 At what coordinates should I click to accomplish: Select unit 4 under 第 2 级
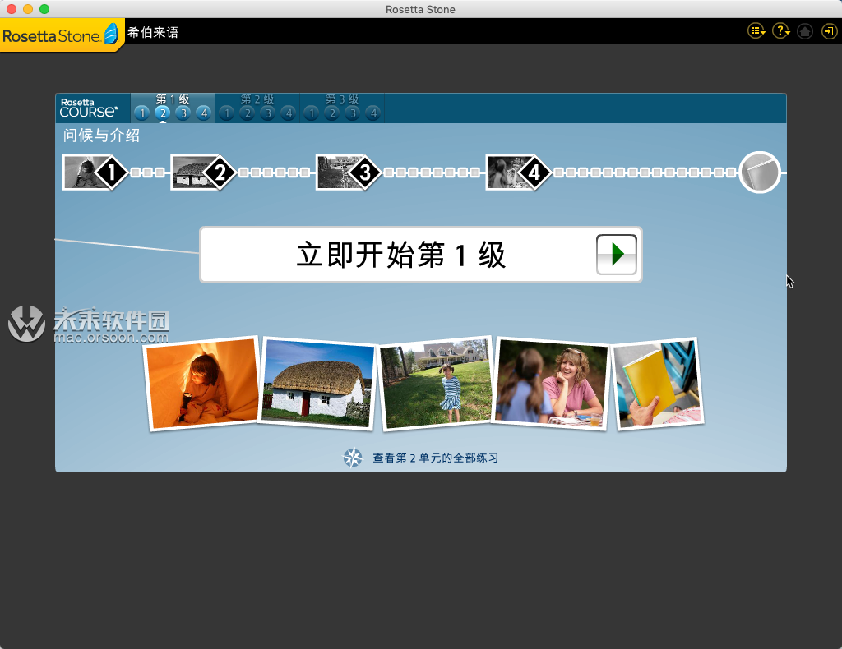click(x=289, y=113)
